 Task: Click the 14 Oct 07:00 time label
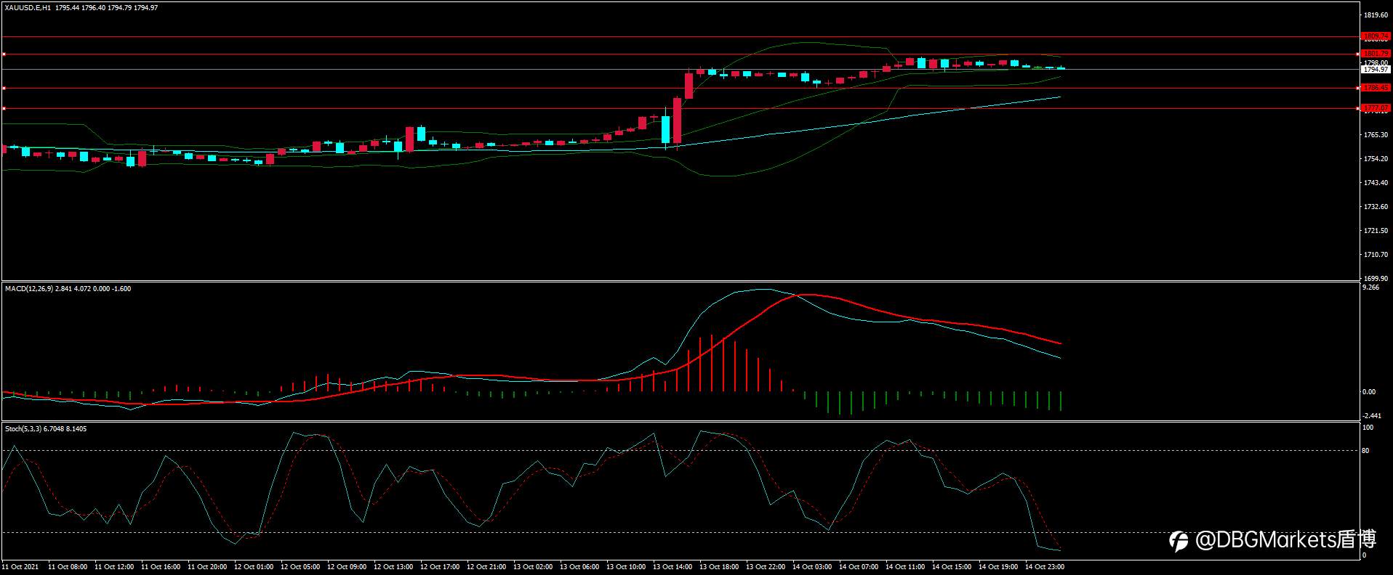tap(859, 566)
